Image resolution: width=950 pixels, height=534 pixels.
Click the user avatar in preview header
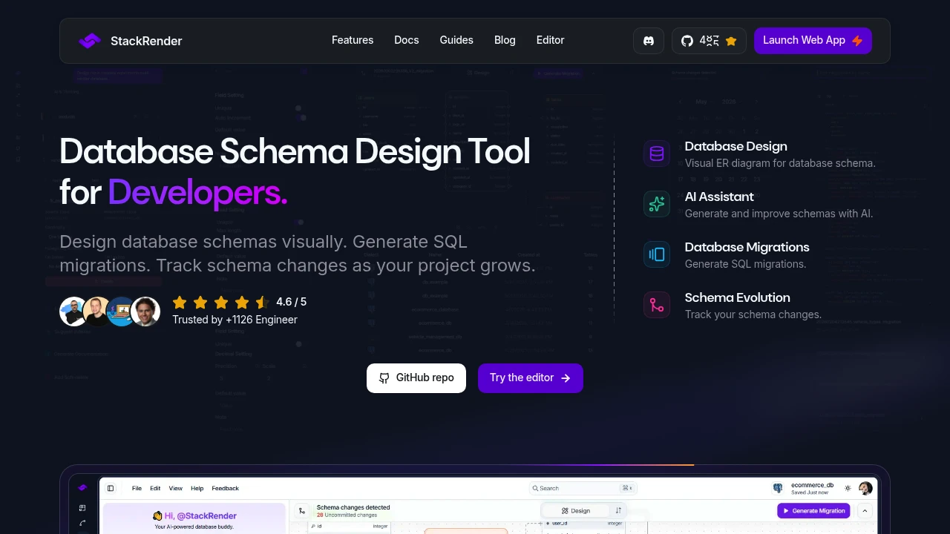point(865,488)
